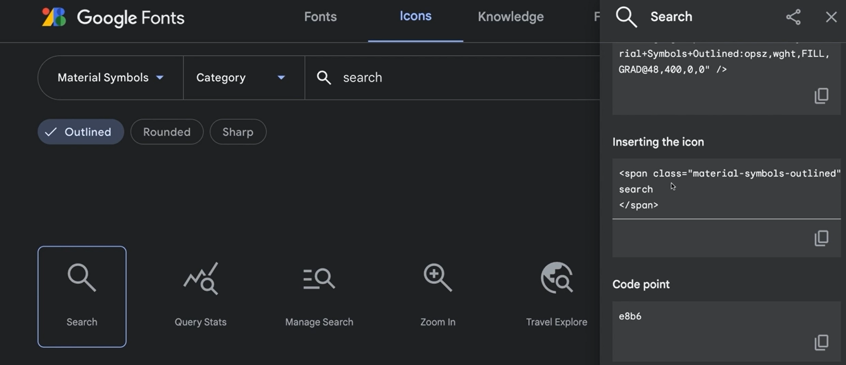Click the large Search icon in the panel header

627,17
